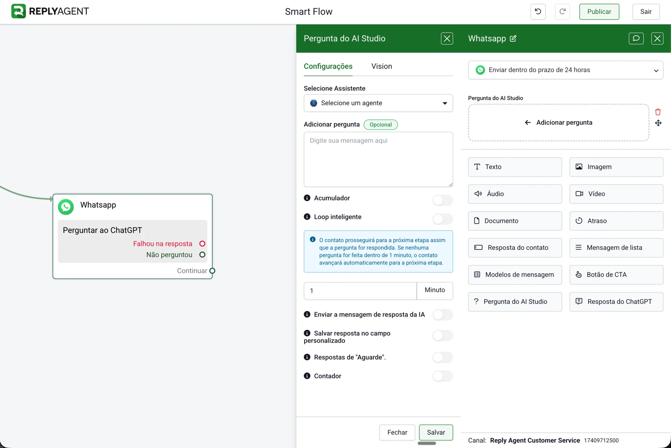
Task: Click the message textarea Digite sua mensagem aqui
Action: pyautogui.click(x=378, y=159)
